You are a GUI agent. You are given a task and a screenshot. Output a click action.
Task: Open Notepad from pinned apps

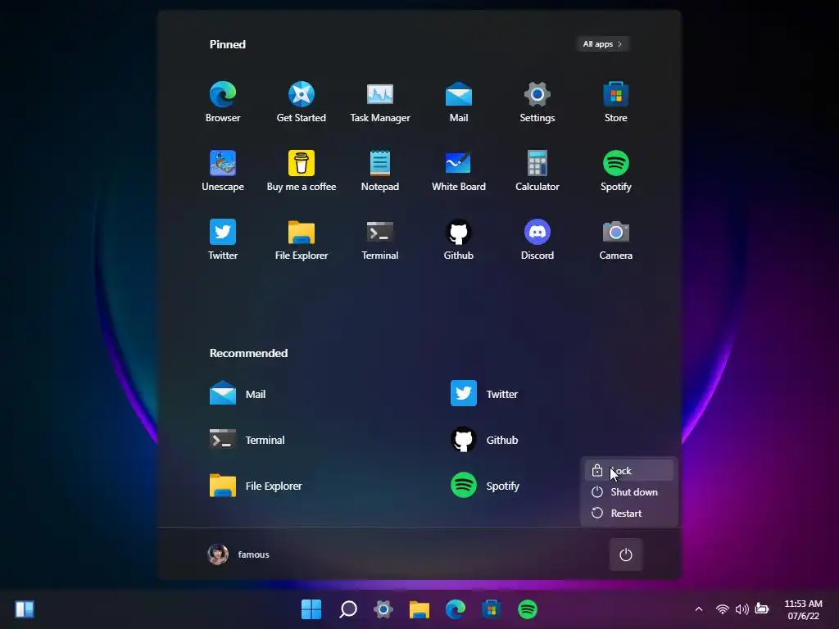pos(380,170)
